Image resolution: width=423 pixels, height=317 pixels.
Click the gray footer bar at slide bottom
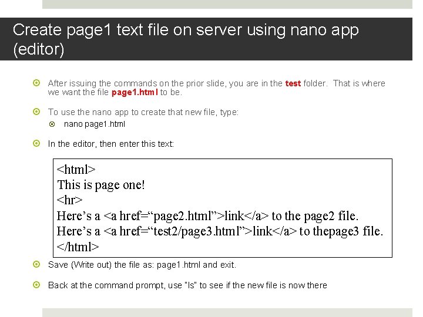tap(227, 312)
